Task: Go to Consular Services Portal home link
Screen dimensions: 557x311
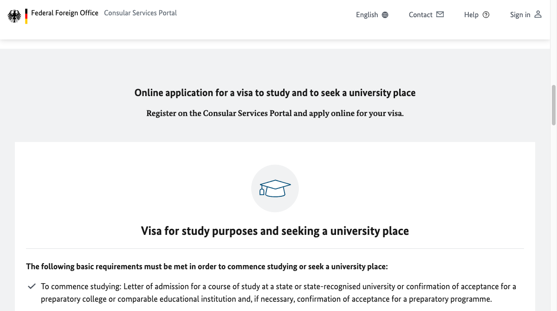Action: click(140, 13)
